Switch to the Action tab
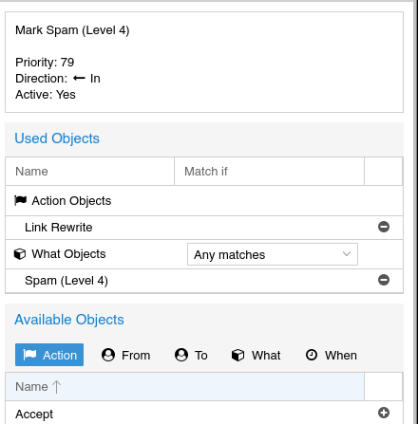 pyautogui.click(x=49, y=355)
